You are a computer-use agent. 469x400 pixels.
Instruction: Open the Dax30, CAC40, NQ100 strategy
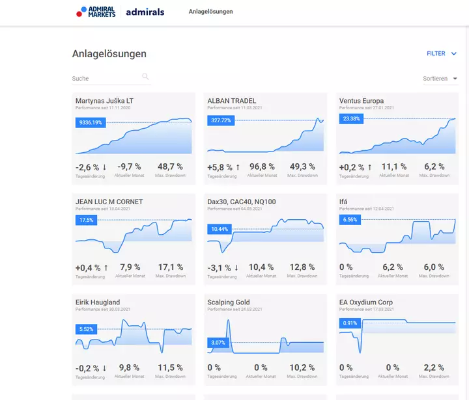242,202
